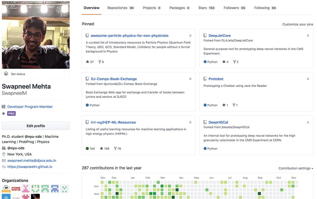
Task: Click star icon on Protobot repository
Action: click(x=223, y=105)
